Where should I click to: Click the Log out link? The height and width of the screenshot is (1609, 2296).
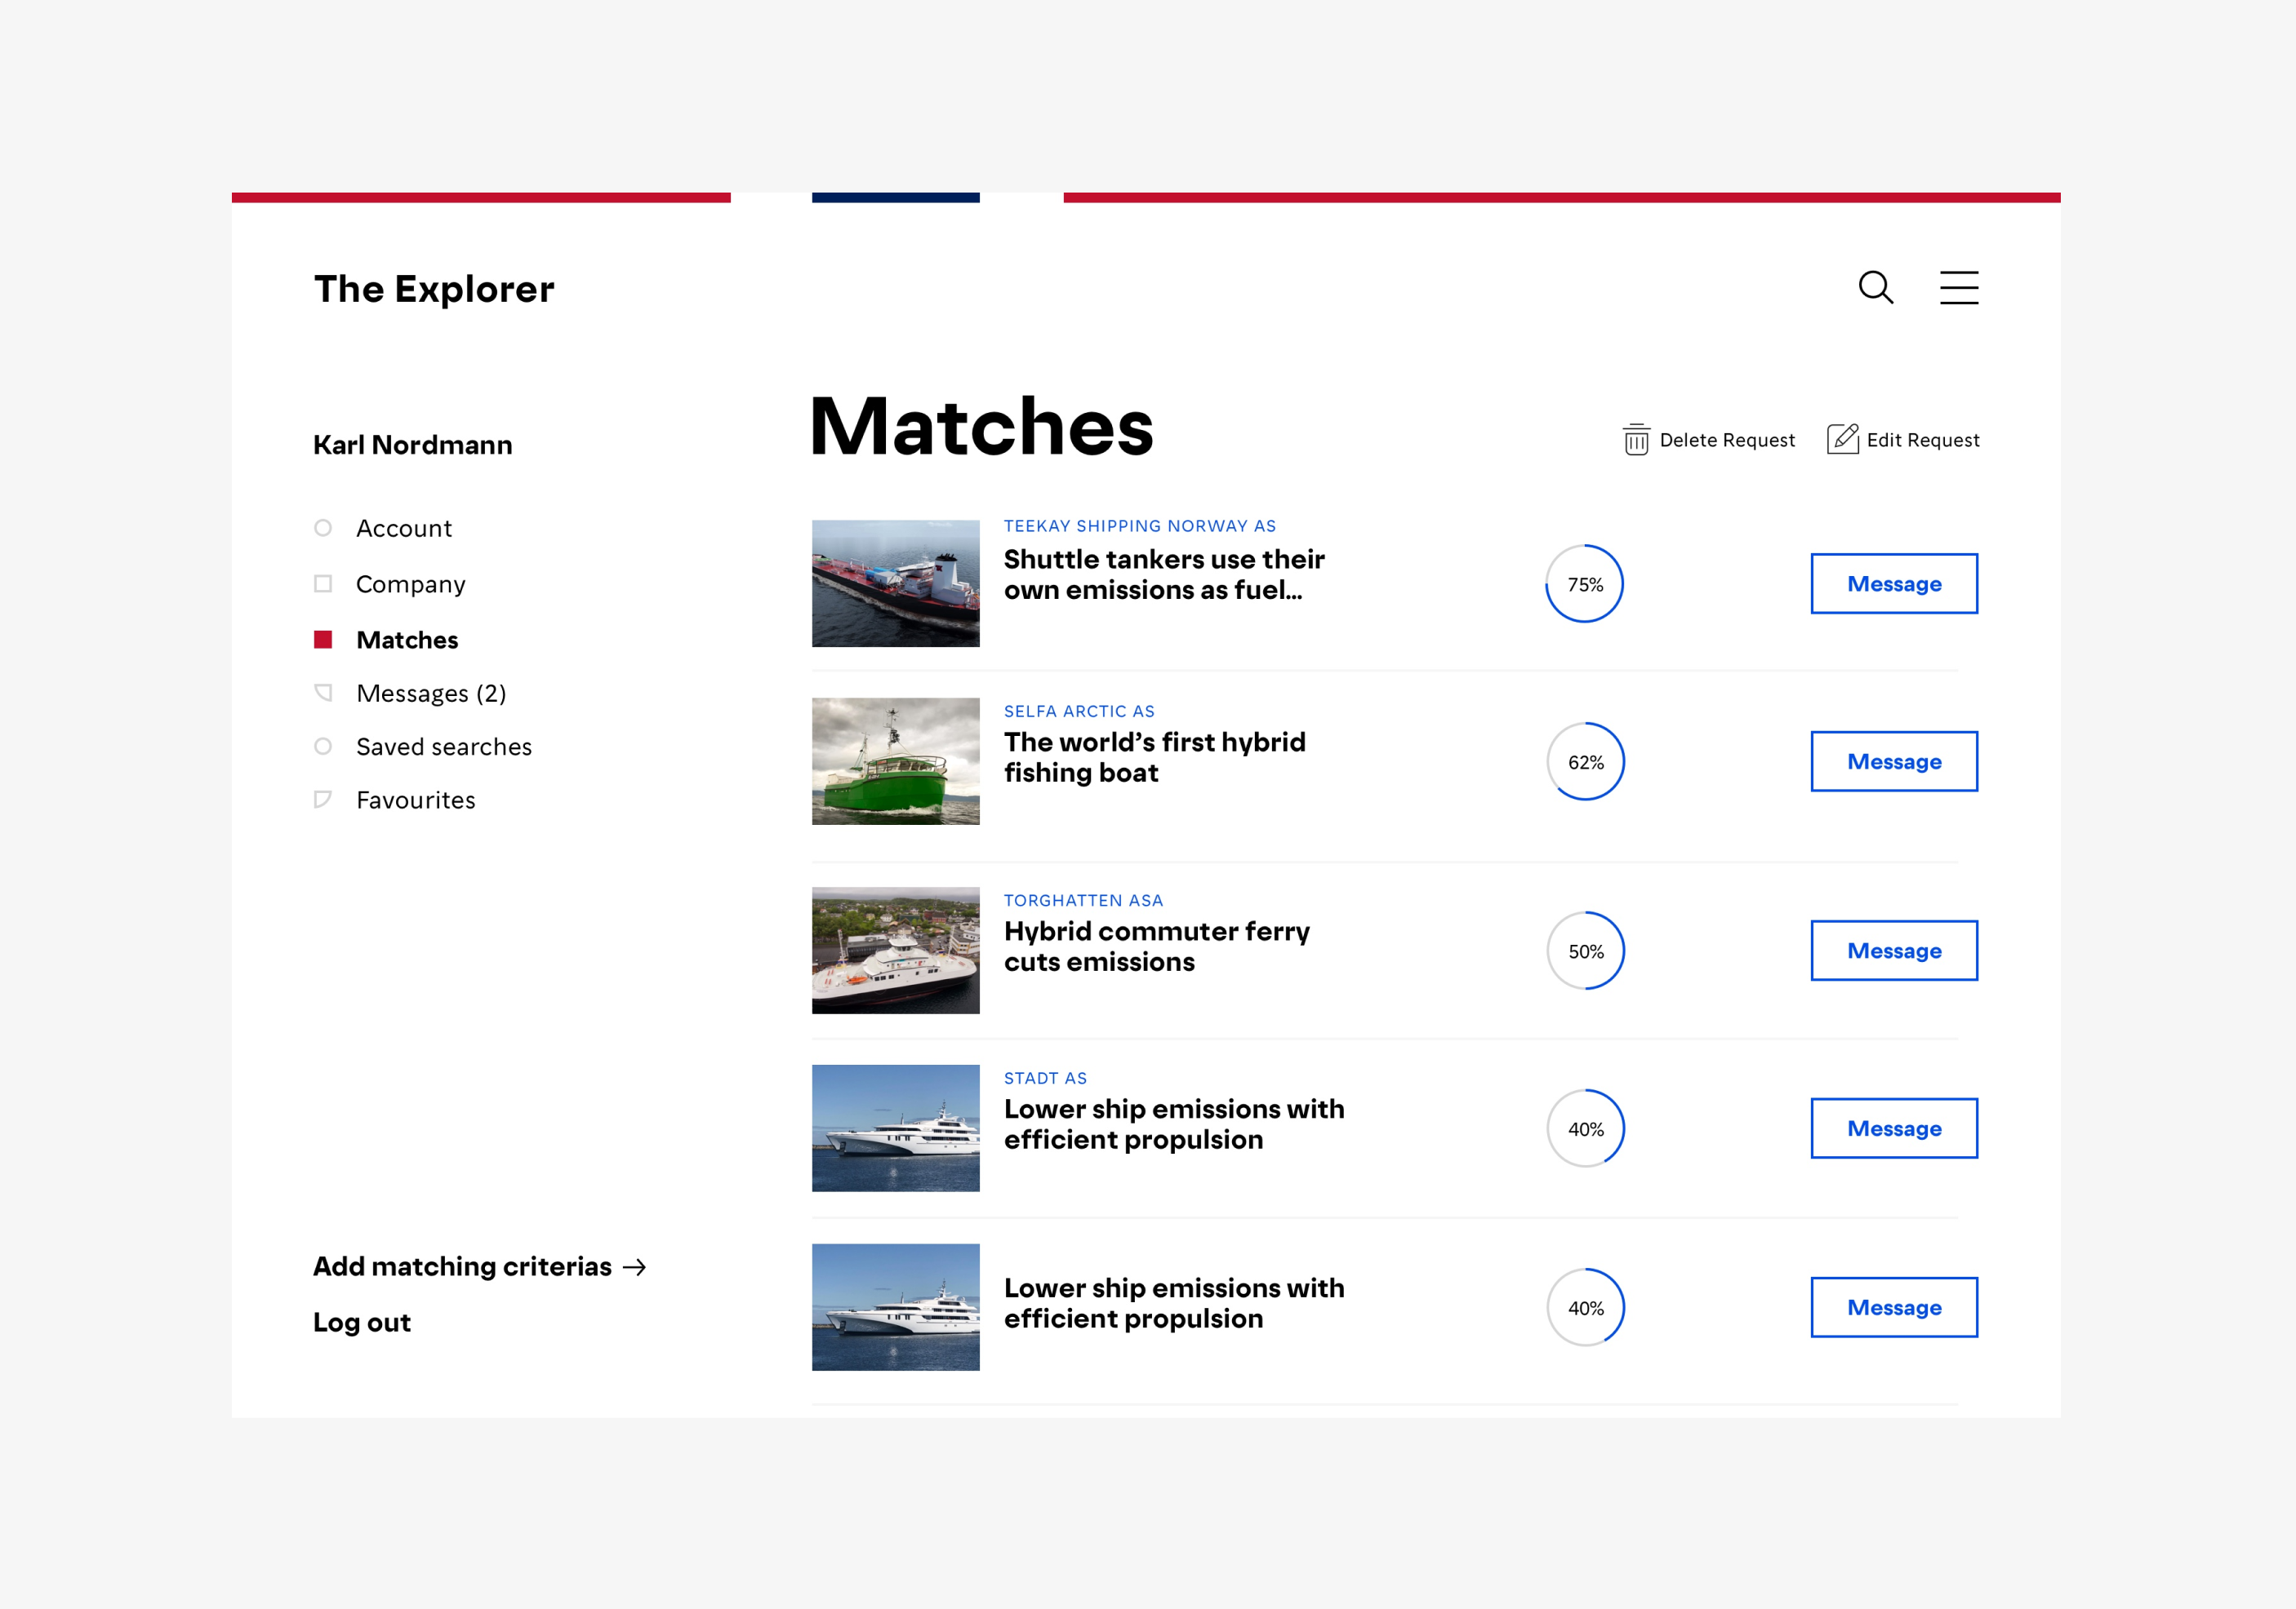362,1322
